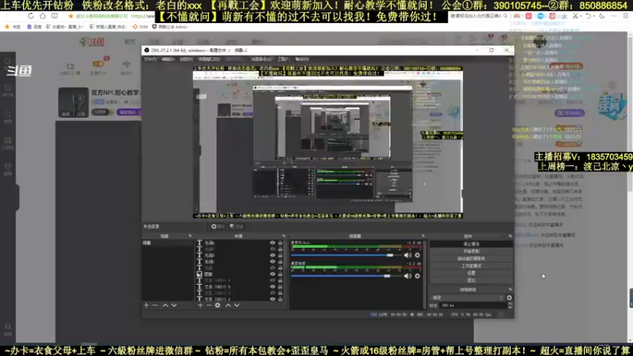
Task: Increase transition duration with the up stepper
Action: 510,304
